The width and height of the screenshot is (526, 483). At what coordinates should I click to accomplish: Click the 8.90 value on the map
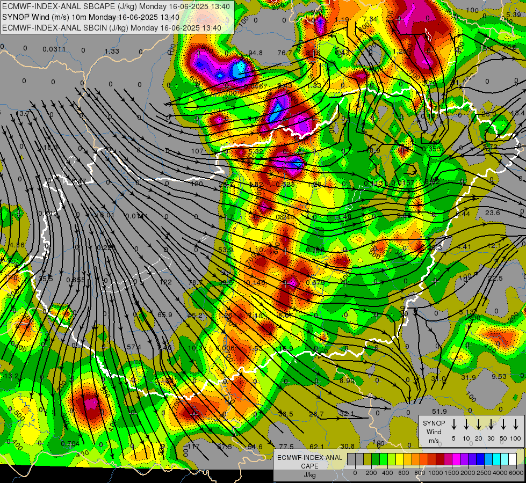pos(347,381)
